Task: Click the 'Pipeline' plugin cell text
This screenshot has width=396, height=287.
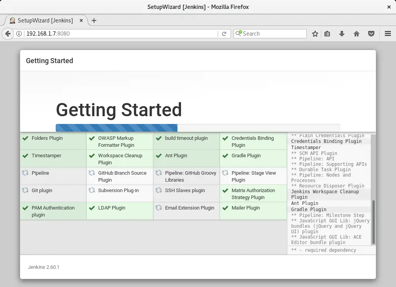Action: pyautogui.click(x=40, y=173)
